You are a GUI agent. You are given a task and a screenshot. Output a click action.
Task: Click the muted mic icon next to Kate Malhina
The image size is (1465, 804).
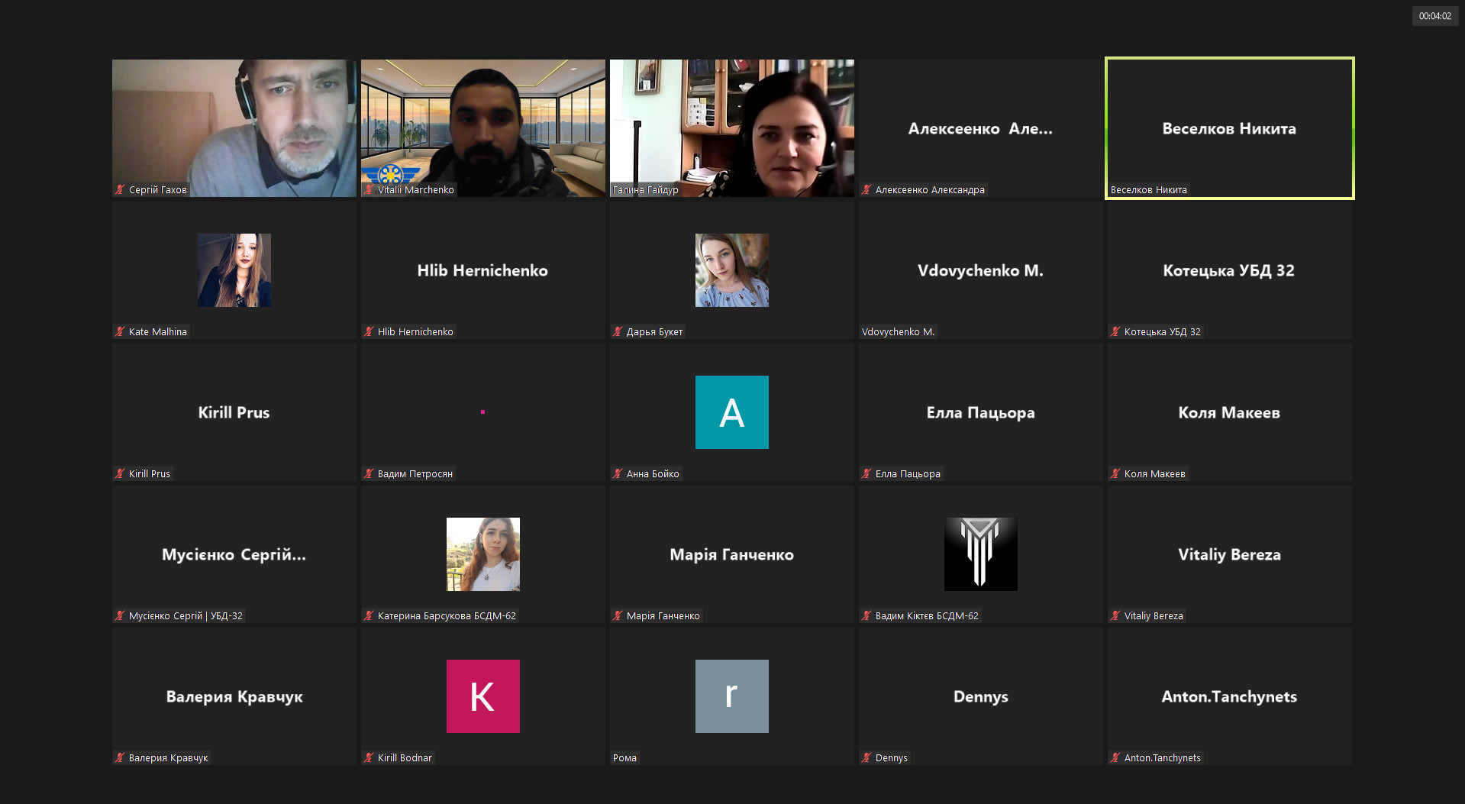tap(120, 331)
